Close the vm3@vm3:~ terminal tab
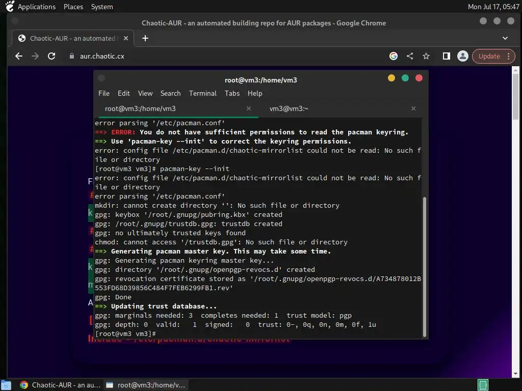This screenshot has height=391, width=522. click(x=413, y=108)
